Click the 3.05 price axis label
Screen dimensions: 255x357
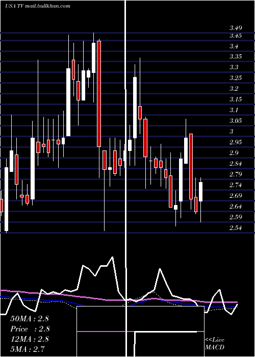[236, 121]
